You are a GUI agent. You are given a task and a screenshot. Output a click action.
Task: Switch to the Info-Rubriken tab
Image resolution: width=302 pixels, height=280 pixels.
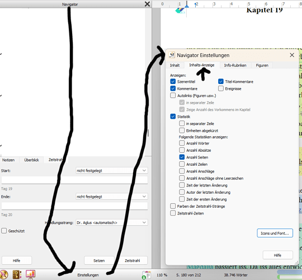pyautogui.click(x=235, y=66)
